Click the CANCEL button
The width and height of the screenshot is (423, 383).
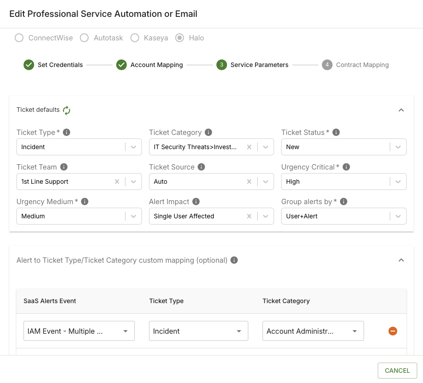[x=397, y=371]
